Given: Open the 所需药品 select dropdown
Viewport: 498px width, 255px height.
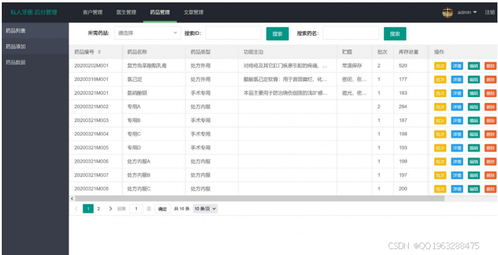Looking at the screenshot, I should pyautogui.click(x=147, y=33).
